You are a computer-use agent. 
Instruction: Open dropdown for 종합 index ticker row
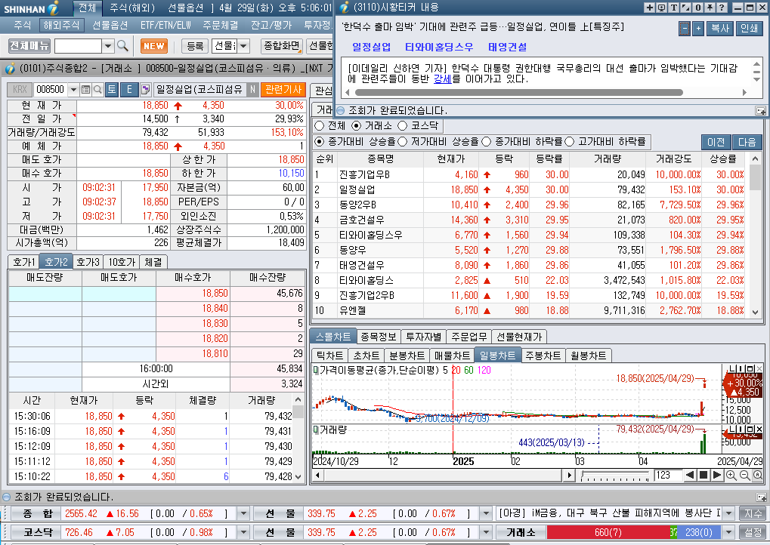tap(243, 513)
